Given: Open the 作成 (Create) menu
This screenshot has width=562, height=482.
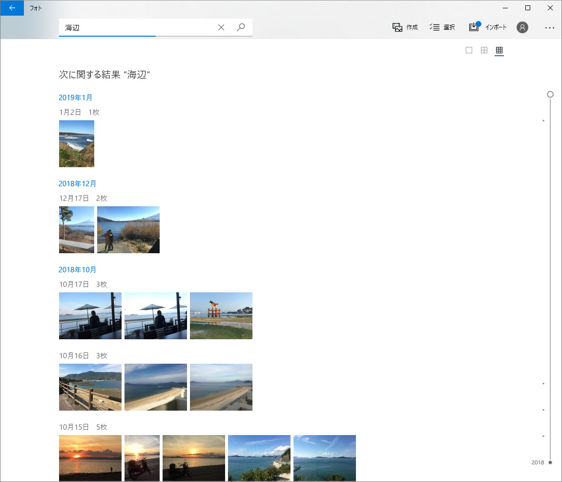Looking at the screenshot, I should coord(405,27).
